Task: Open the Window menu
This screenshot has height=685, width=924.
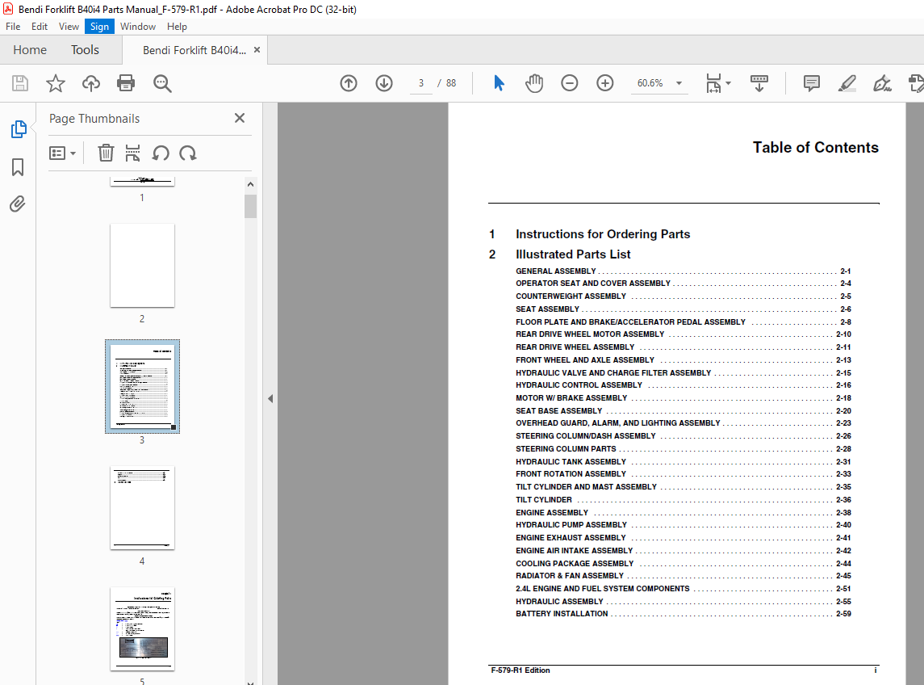Action: point(138,27)
